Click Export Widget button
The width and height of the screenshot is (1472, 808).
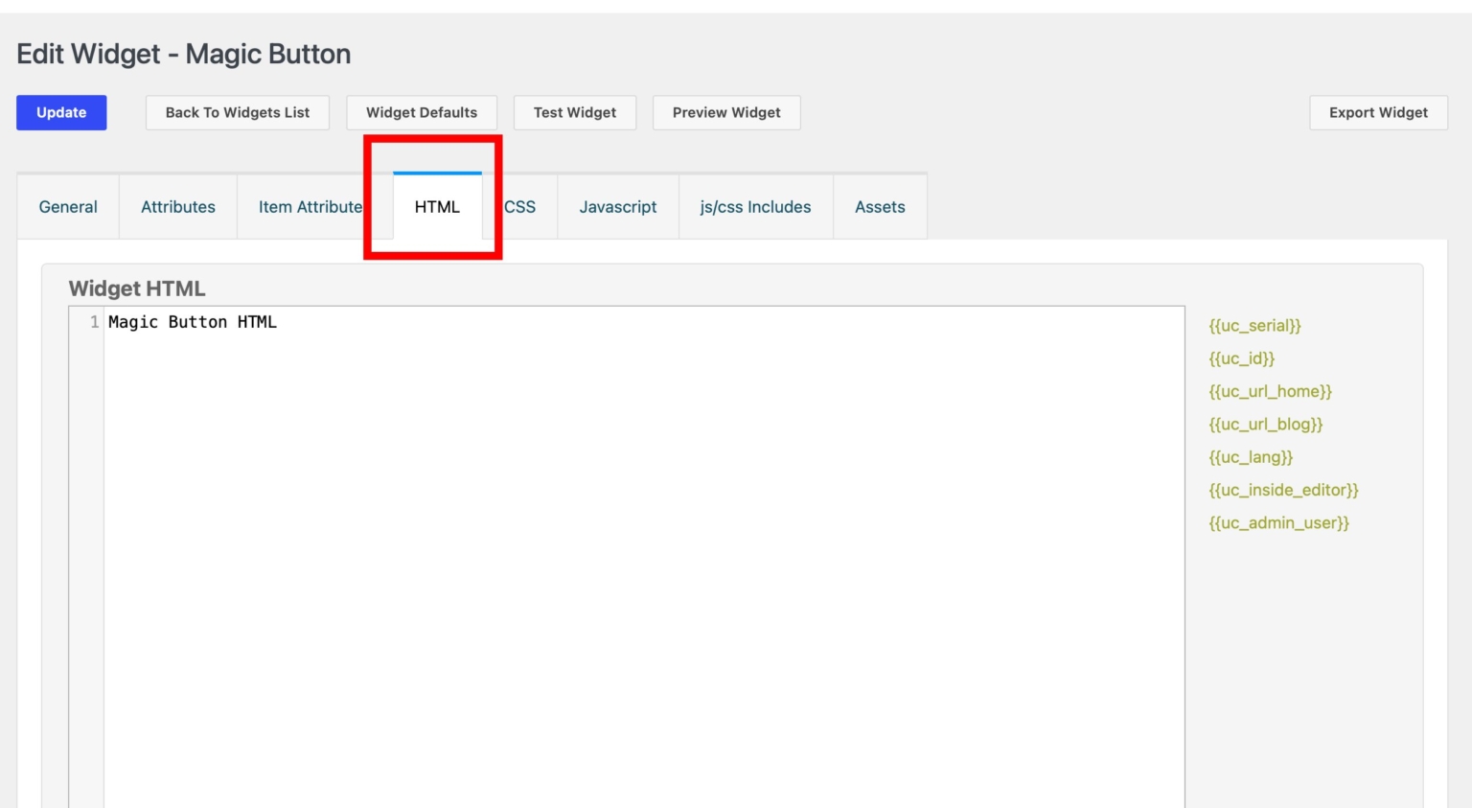click(x=1378, y=112)
